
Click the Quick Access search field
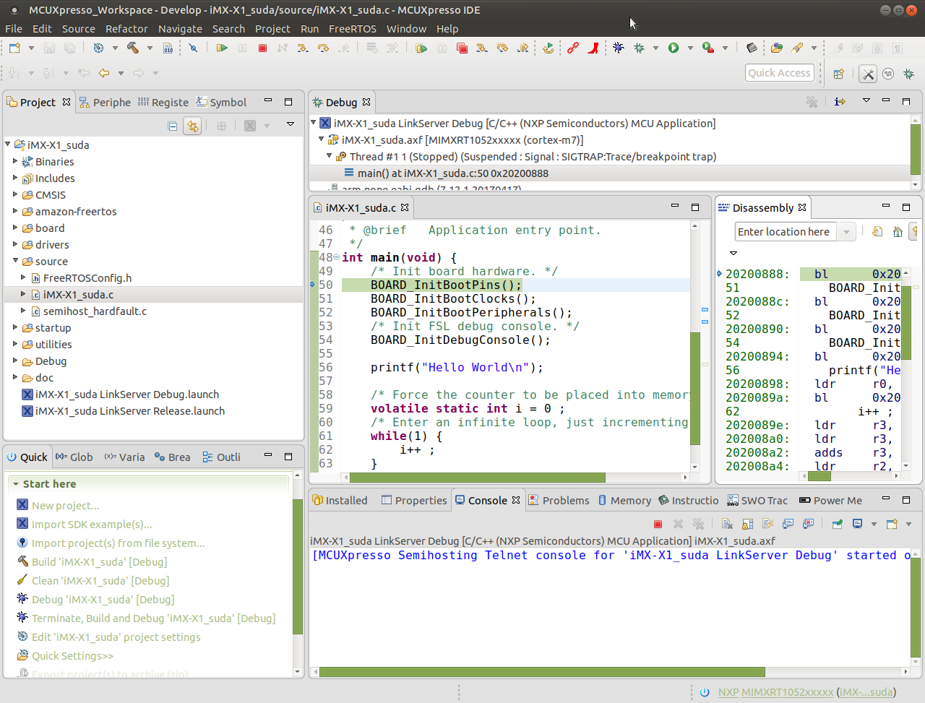pos(780,73)
